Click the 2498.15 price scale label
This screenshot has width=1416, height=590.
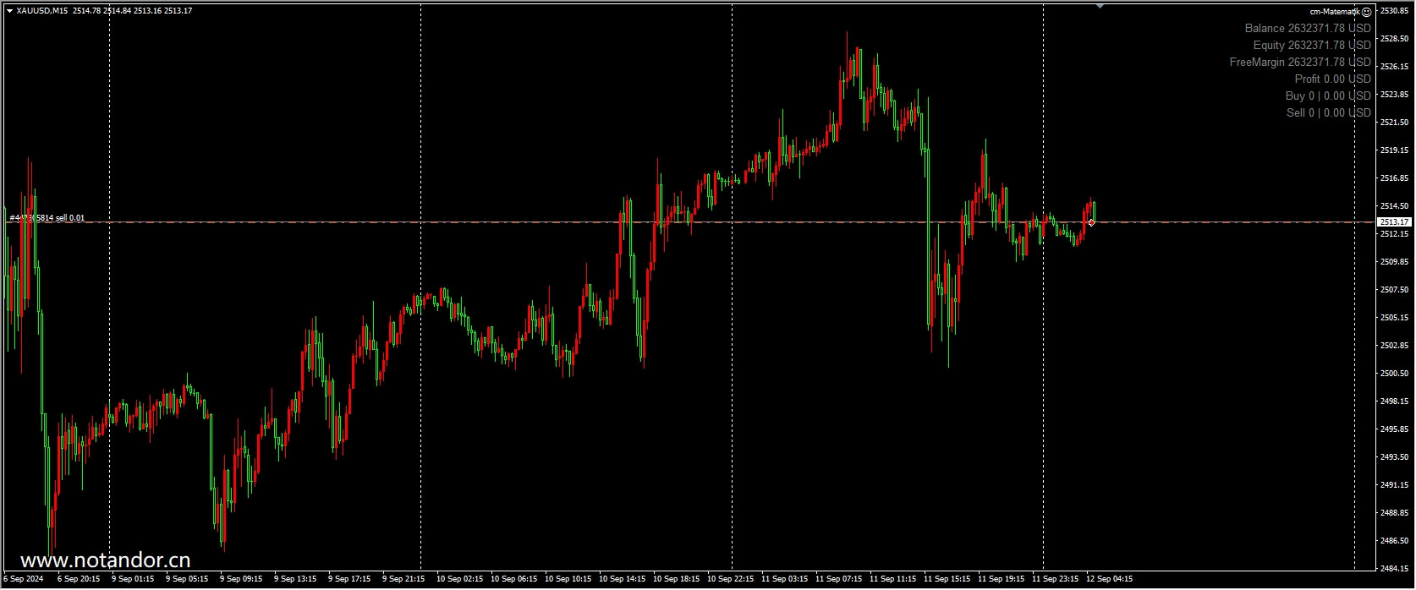[x=1394, y=402]
